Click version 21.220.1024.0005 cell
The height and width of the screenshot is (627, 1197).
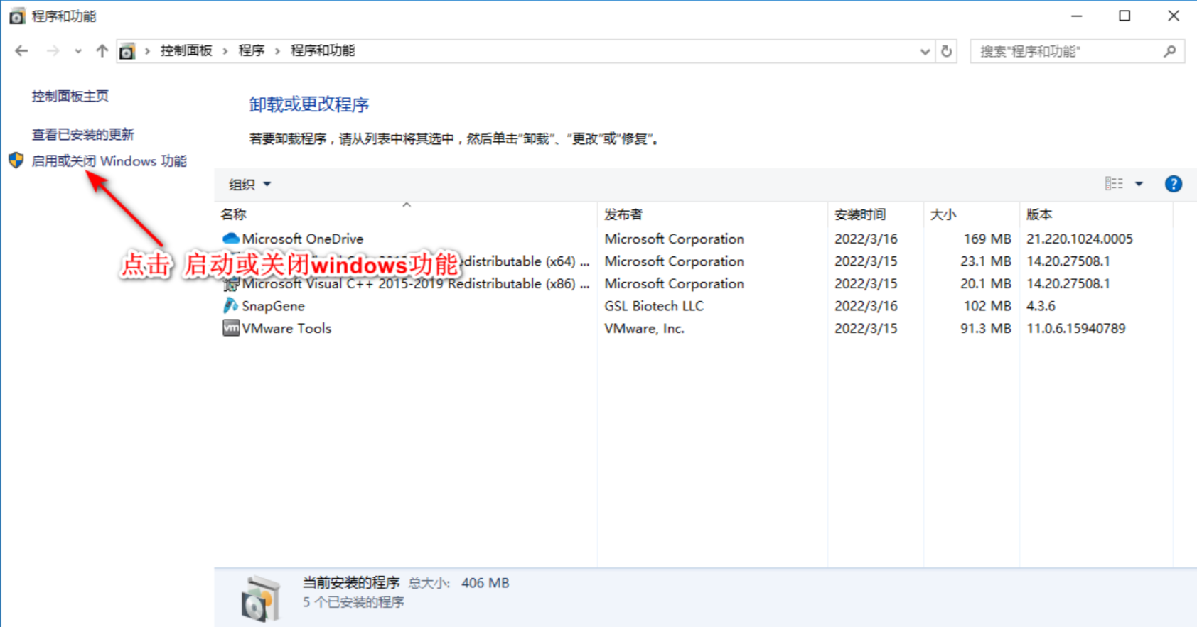click(x=1079, y=239)
